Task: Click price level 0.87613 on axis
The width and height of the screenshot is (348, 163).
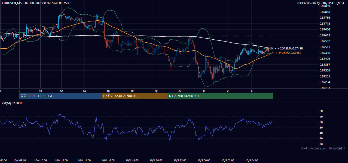Action: [325, 35]
